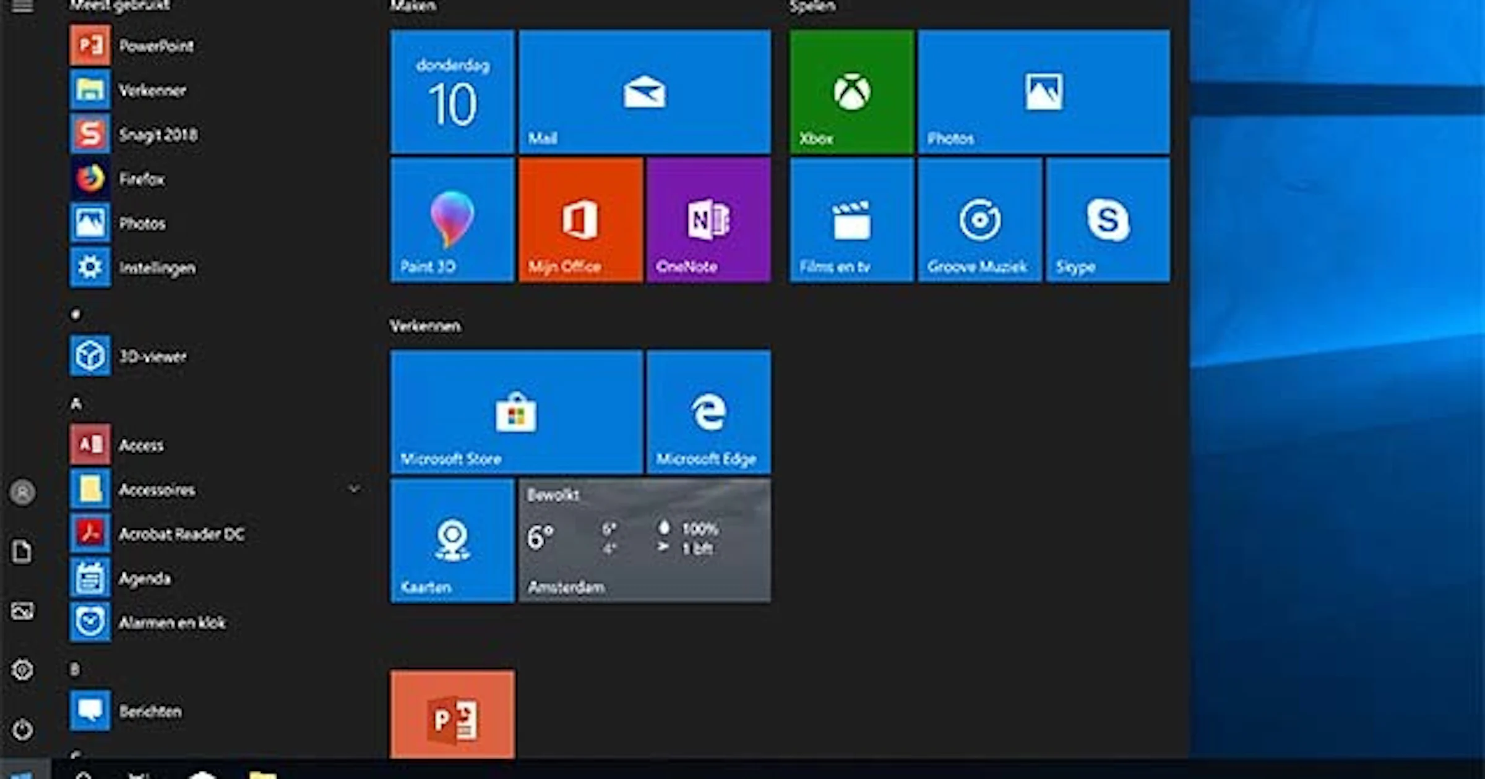Open the Microsoft Store tile
This screenshot has width=1485, height=779.
click(x=517, y=412)
